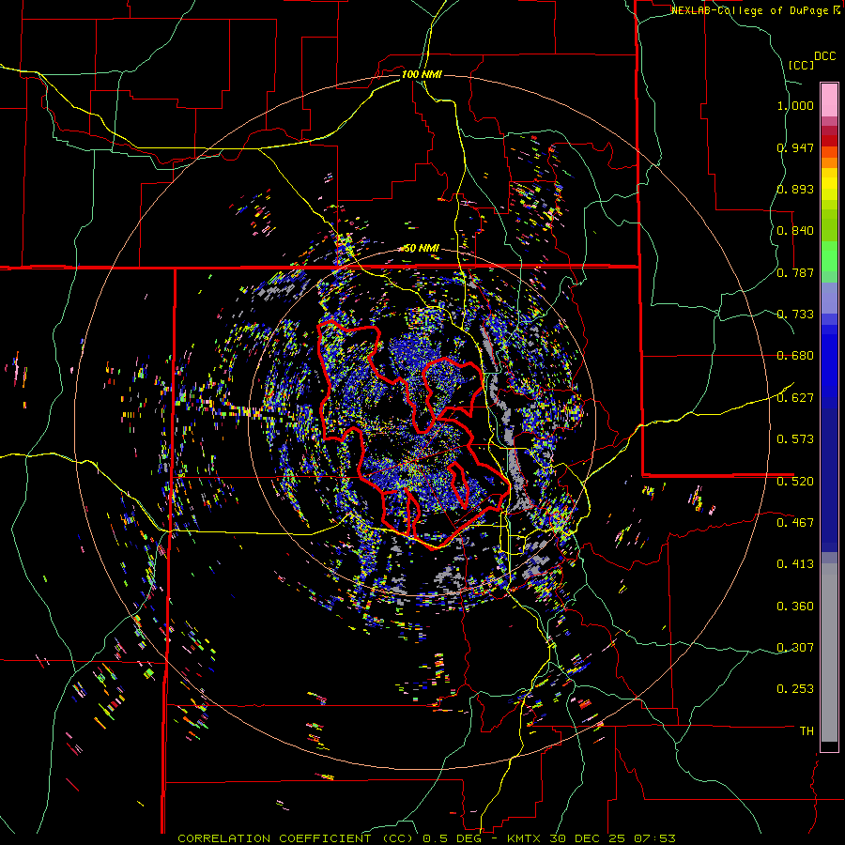Click the 0.413 legend value

(795, 563)
